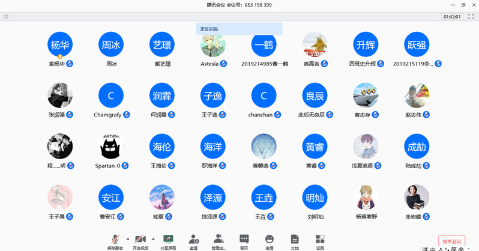Screen dimensions: 479x251
Task: Open 管理成员 member management icon
Action: tap(219, 239)
